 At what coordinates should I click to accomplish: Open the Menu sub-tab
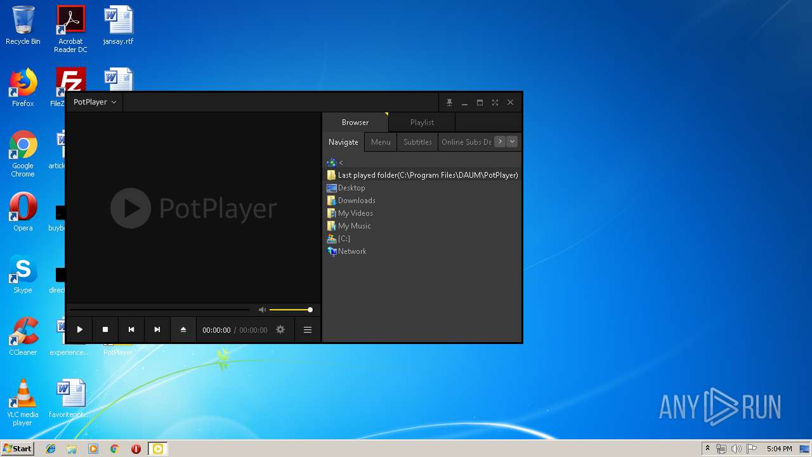point(381,142)
